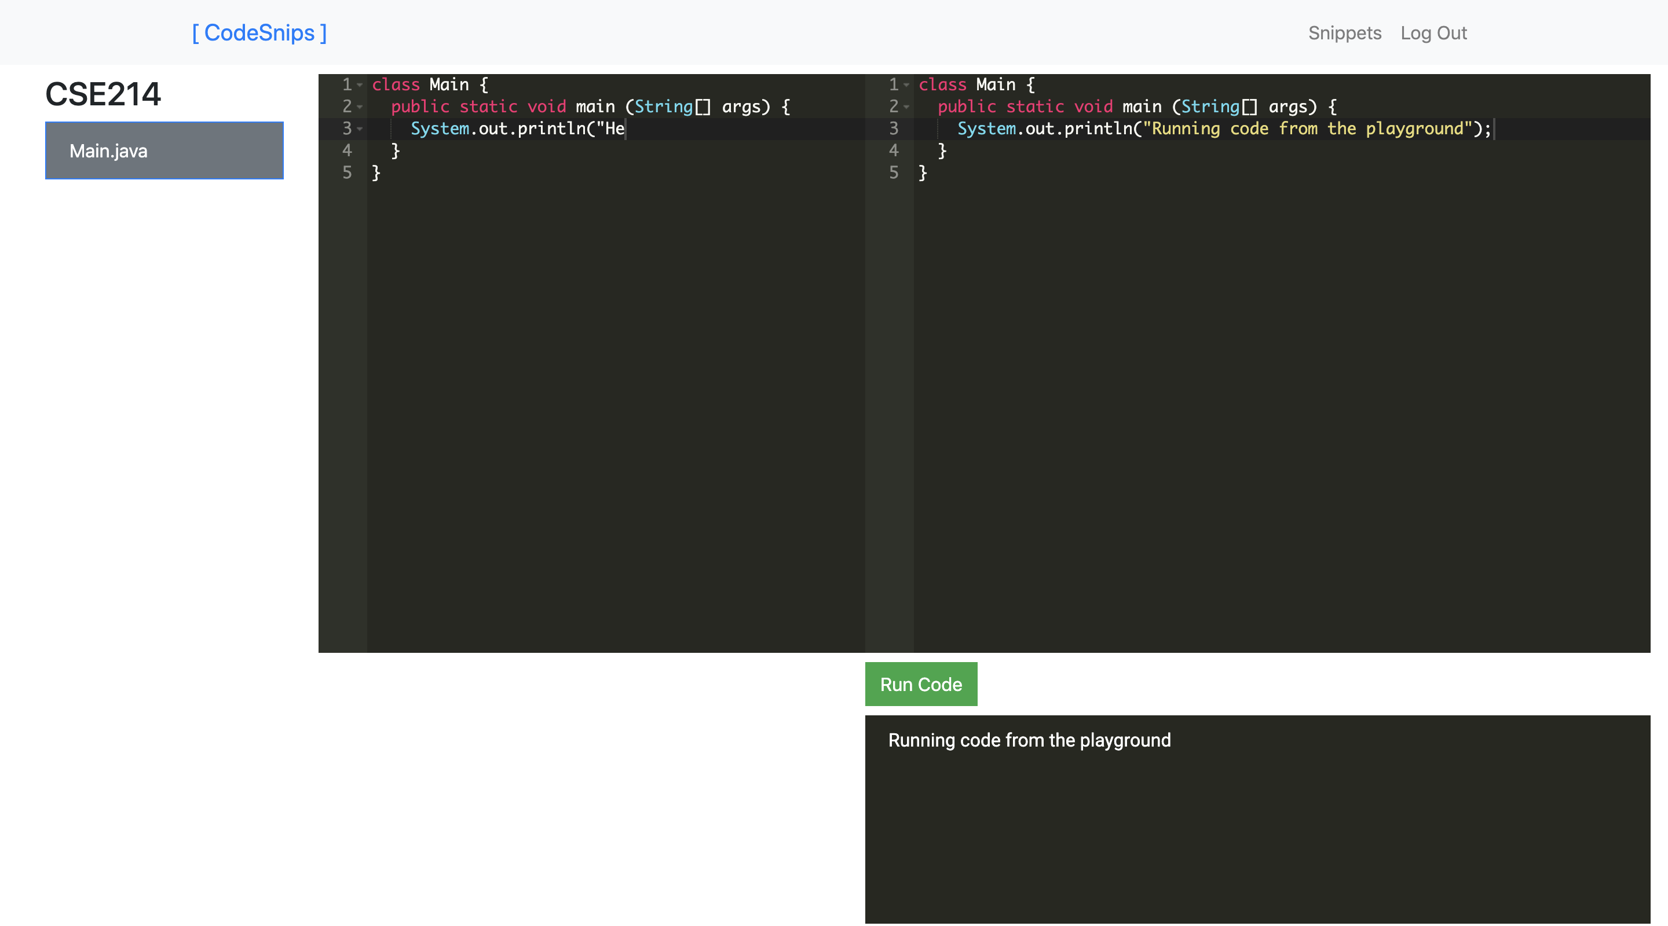Collapse line 3 fold arrow in left editor
Viewport: 1668px width, 926px height.
[360, 129]
